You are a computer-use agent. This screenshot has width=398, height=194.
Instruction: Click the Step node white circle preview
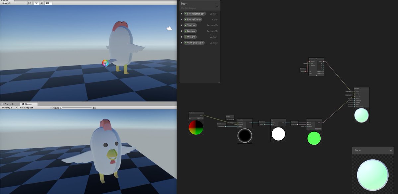[278, 134]
